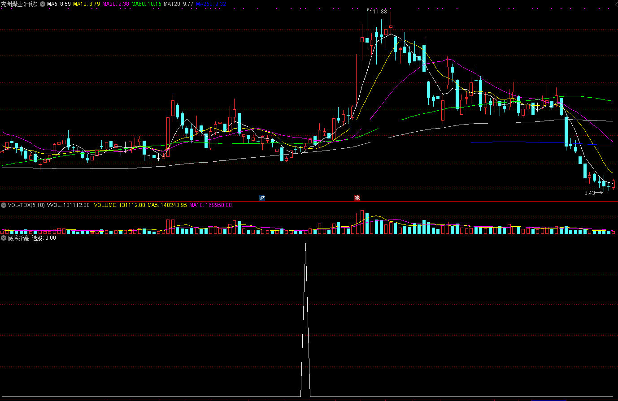The width and height of the screenshot is (618, 401).
Task: Click the yellow VOLUME: 131112.88 value
Action: (x=120, y=205)
